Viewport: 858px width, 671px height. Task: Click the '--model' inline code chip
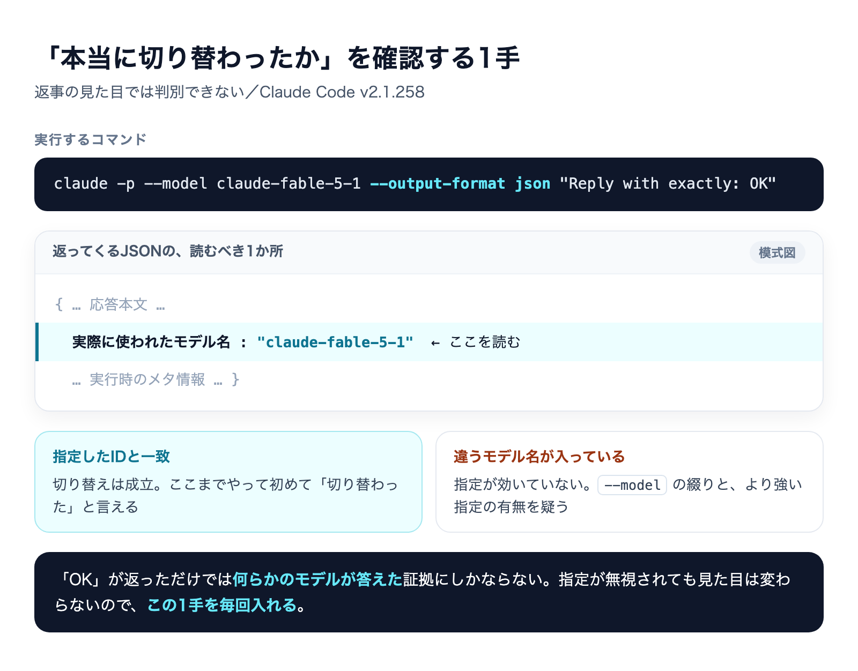(632, 485)
